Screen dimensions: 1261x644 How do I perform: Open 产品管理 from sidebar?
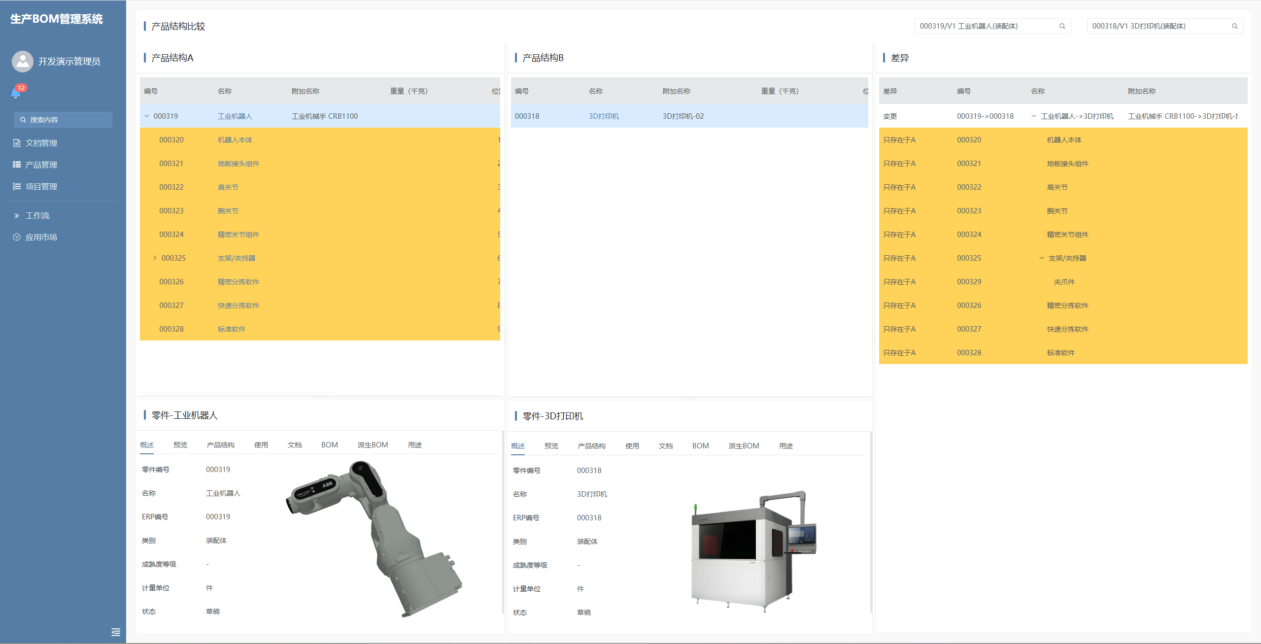41,165
